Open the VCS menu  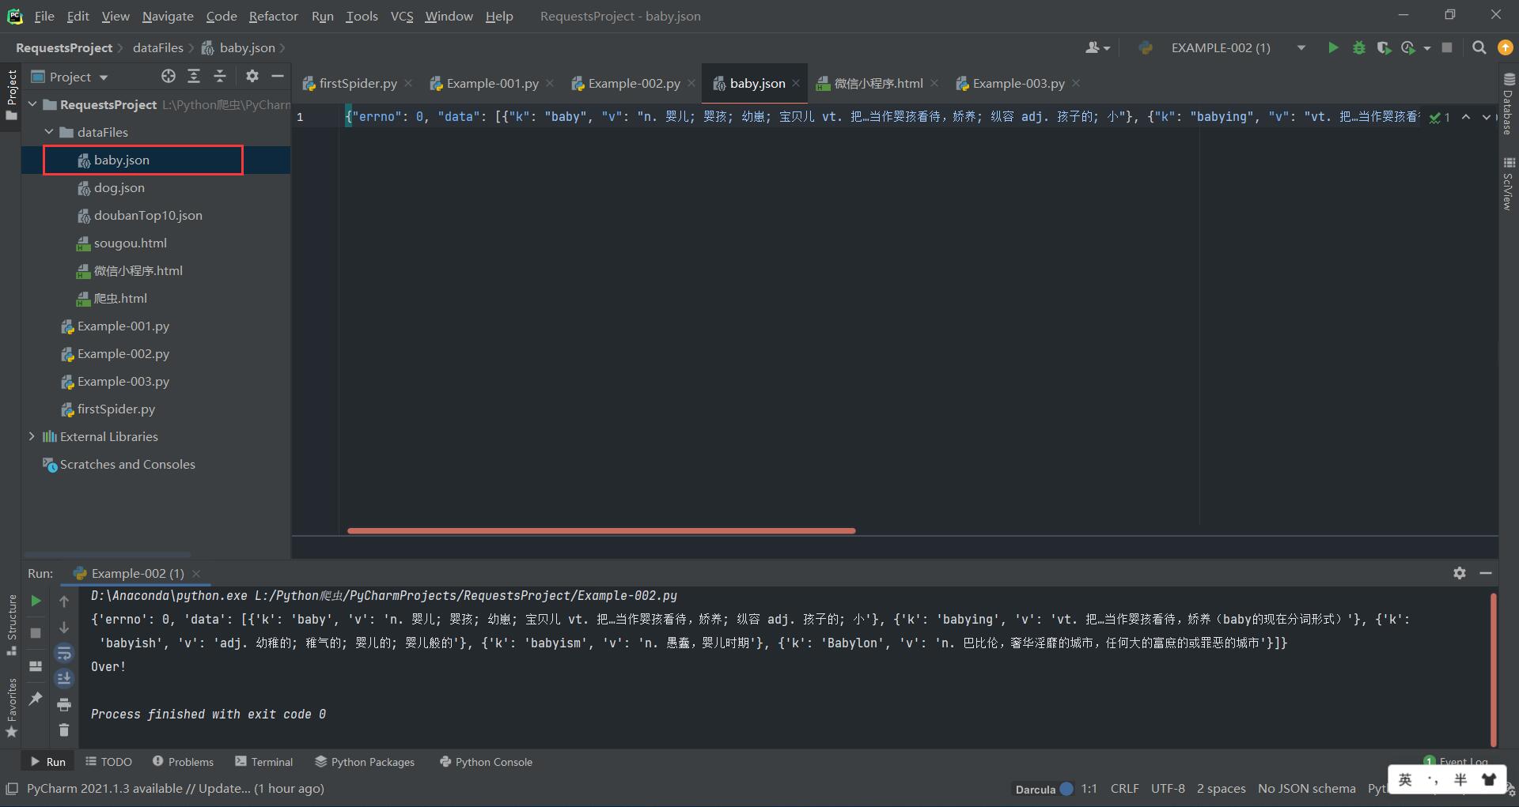(x=402, y=16)
